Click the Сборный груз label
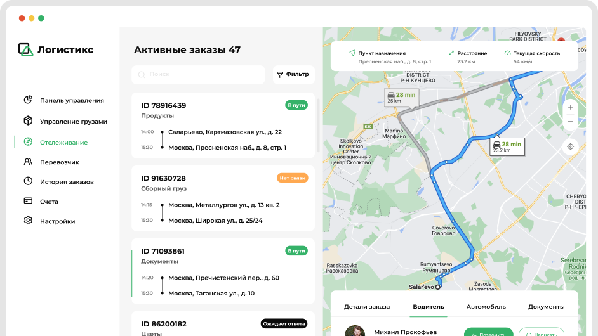Viewport: 598px width, 336px height. 164,188
